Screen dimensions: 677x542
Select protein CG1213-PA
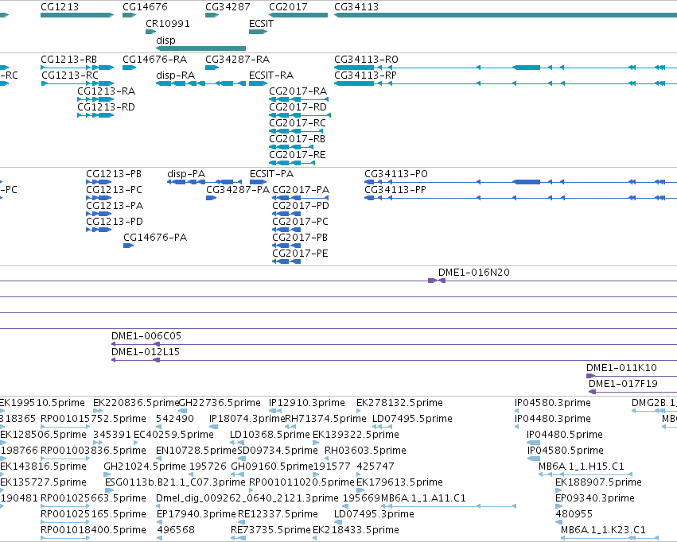coord(99,214)
